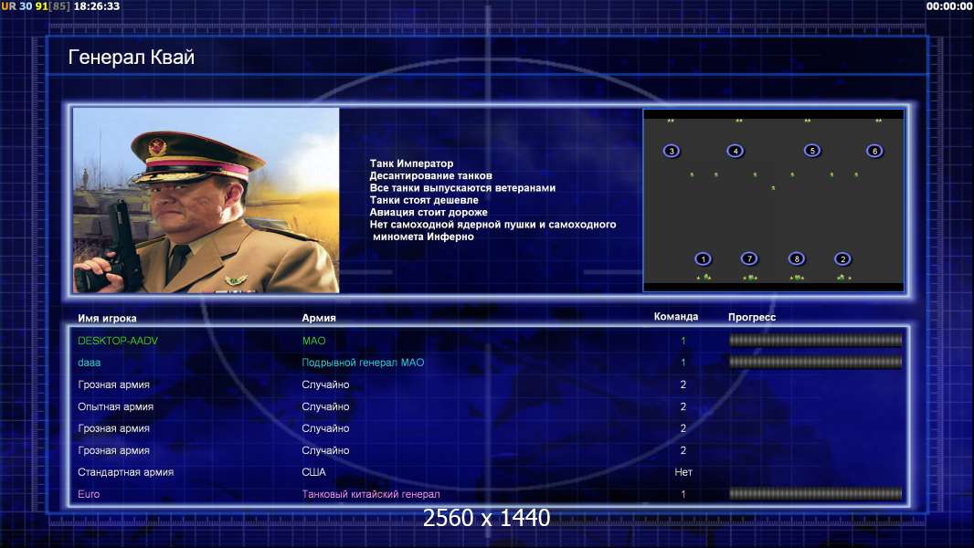Screen dimensions: 974x548
Task: Click 'Нет самоходной ядерной пушки' line
Action: (x=492, y=224)
